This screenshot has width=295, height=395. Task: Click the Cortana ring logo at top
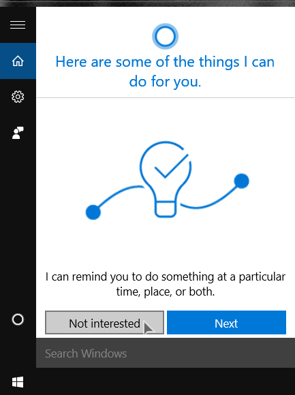166,36
